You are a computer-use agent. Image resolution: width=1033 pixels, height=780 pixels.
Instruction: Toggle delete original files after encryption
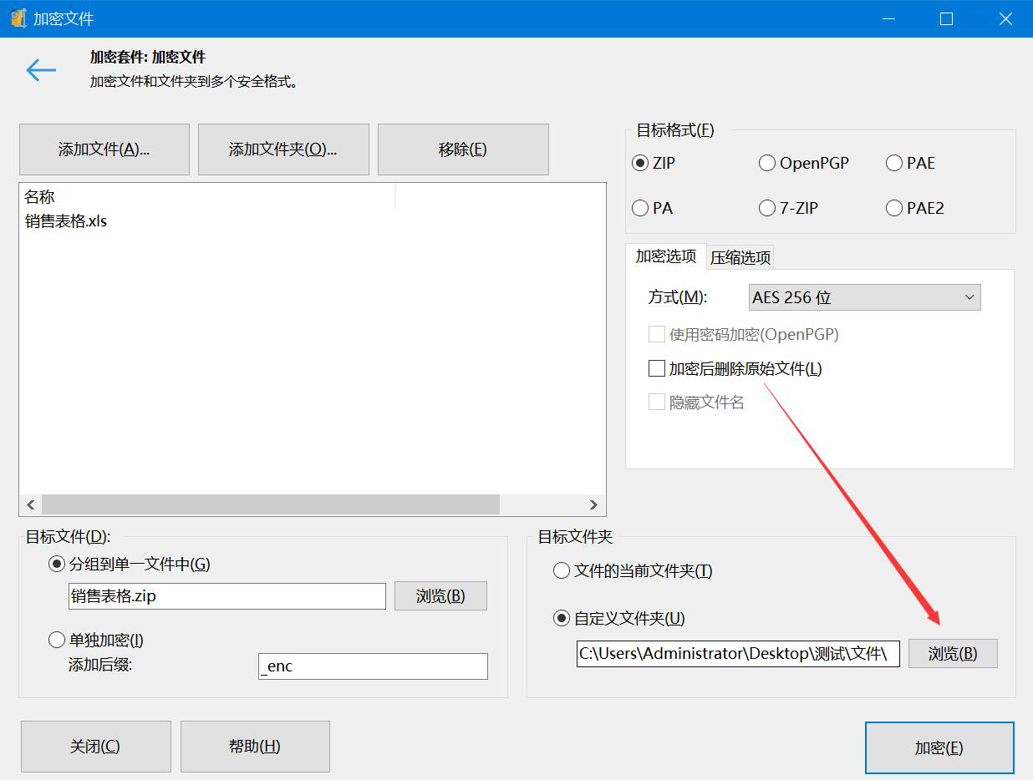click(735, 368)
